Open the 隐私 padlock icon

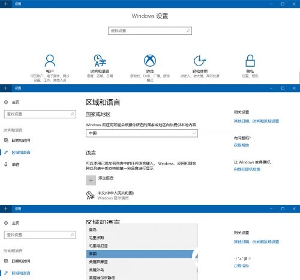coord(250,61)
